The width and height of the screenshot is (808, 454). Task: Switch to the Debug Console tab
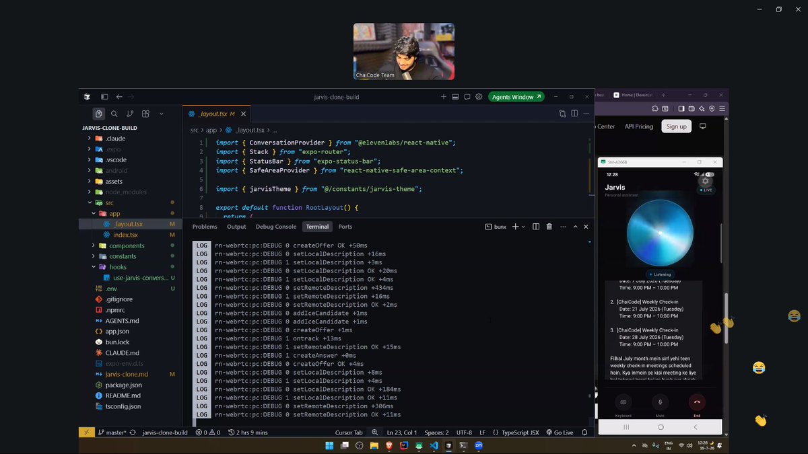tap(276, 227)
